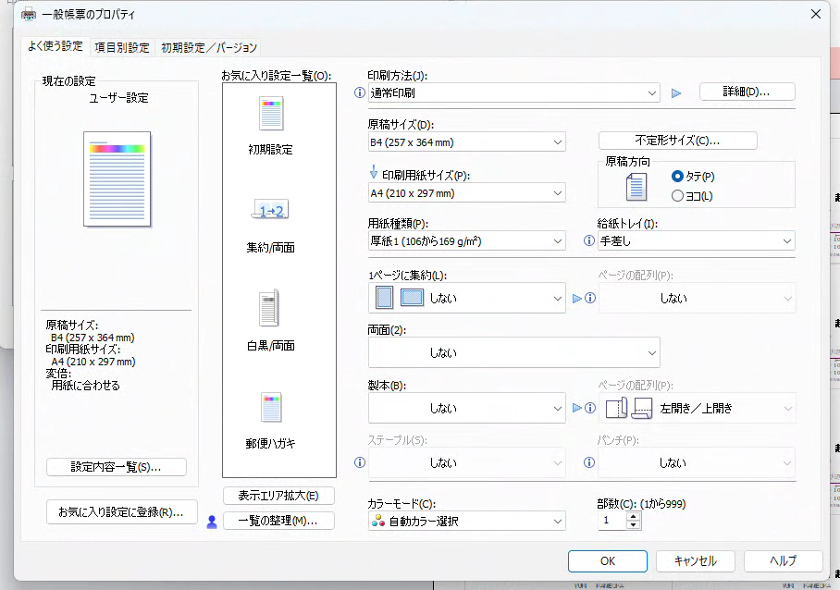
Task: Open the カラーモード dropdown
Action: click(x=466, y=522)
